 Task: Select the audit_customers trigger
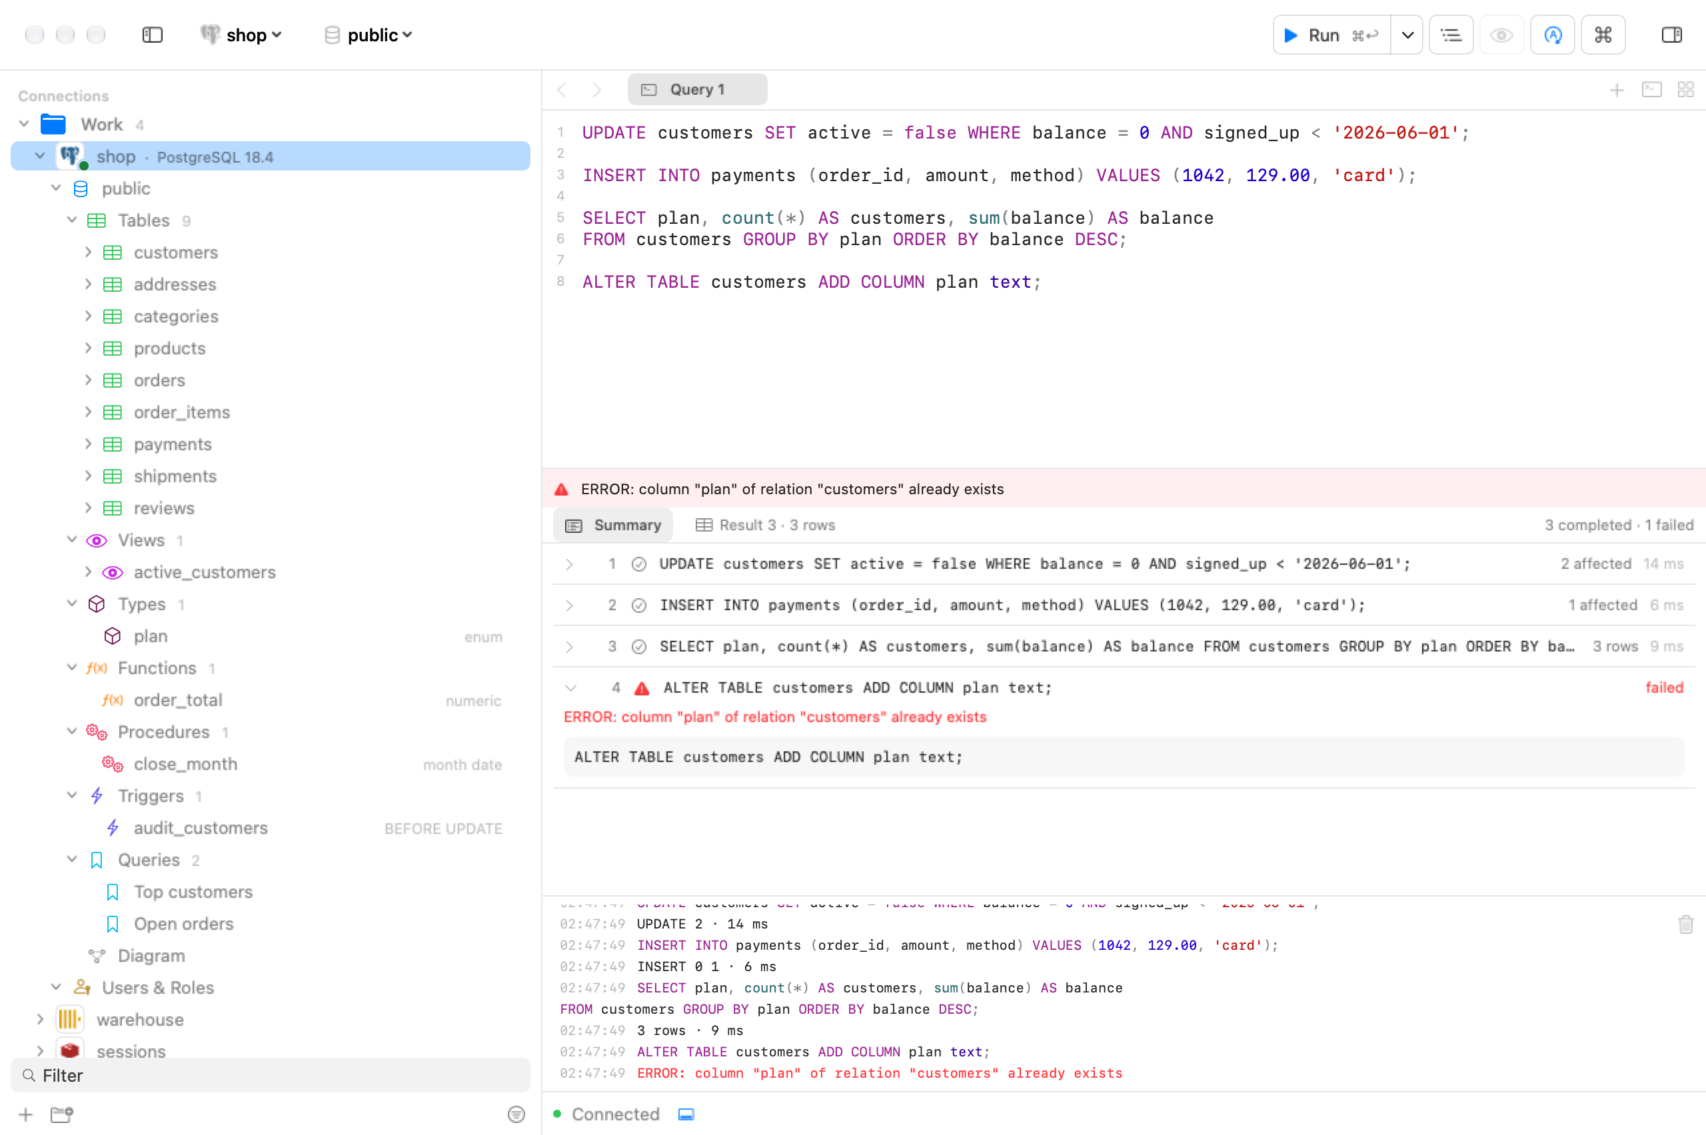tap(201, 827)
